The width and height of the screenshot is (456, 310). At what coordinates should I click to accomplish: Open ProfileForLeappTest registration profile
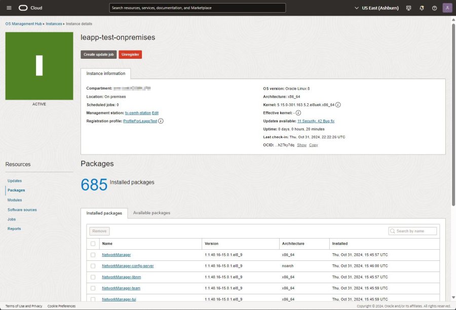click(x=140, y=121)
